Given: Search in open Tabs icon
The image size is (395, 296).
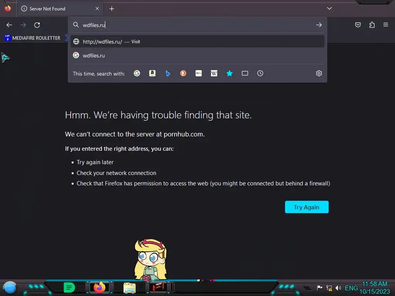Looking at the screenshot, I should (245, 73).
